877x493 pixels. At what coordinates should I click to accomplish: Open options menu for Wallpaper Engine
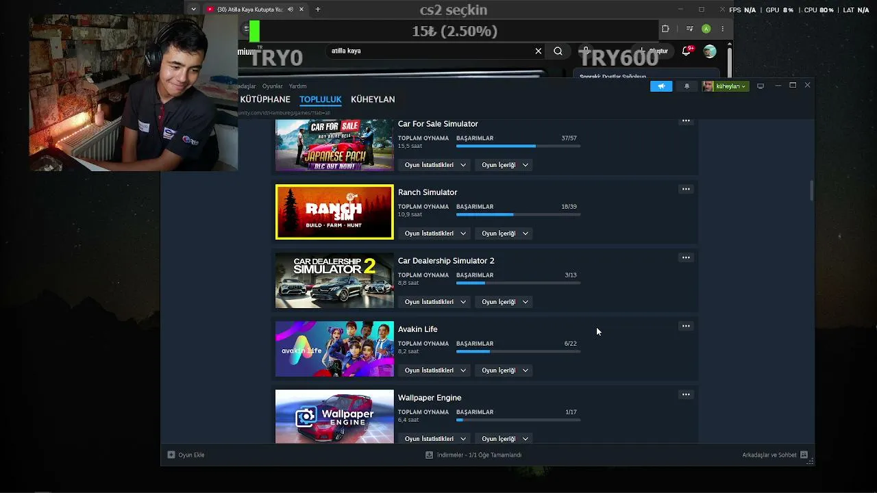[x=686, y=394]
